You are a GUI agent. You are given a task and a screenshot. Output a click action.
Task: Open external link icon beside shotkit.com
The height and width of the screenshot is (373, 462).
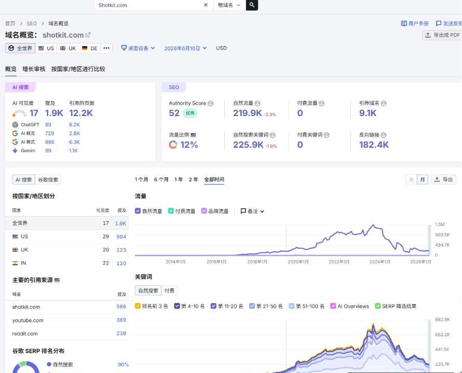[x=88, y=35]
